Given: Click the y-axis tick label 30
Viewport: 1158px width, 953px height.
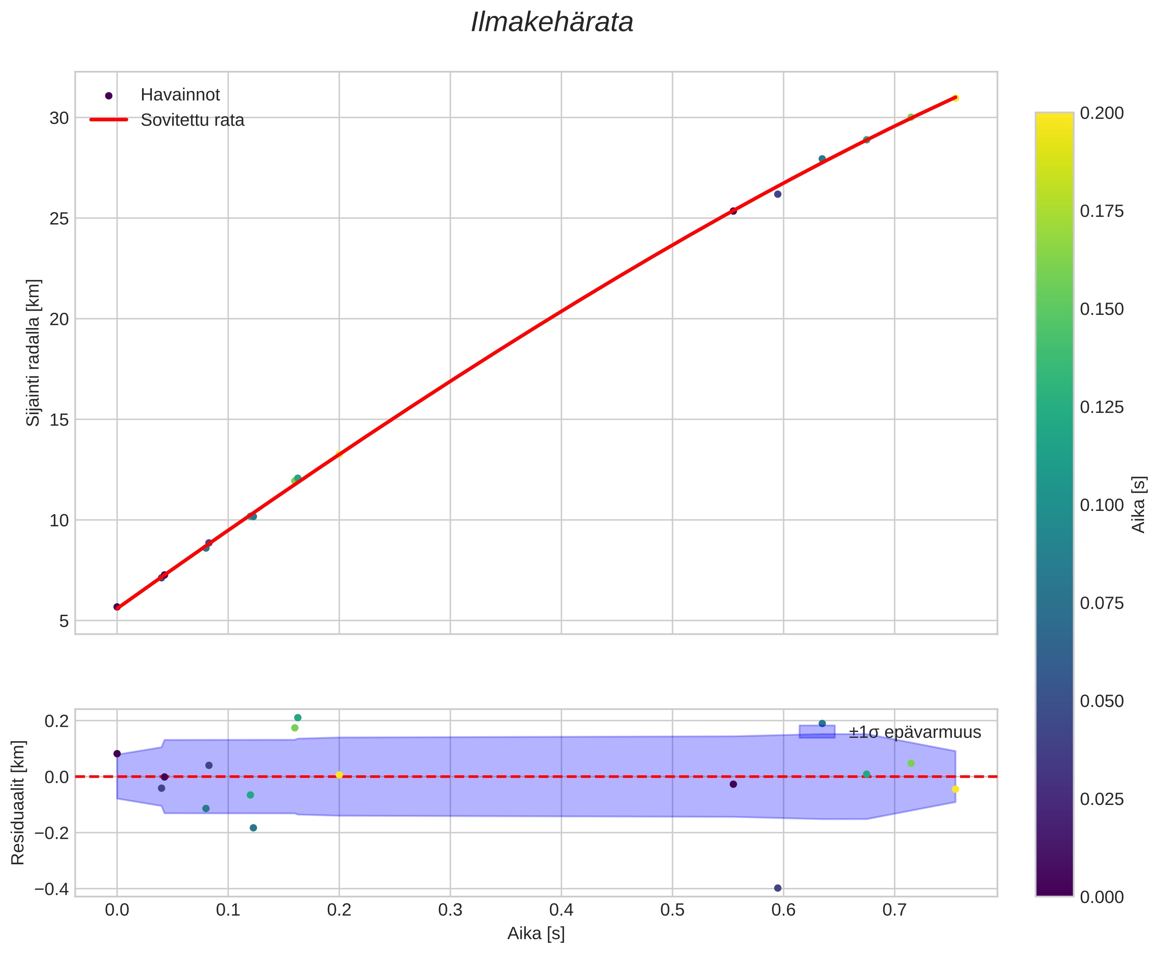Looking at the screenshot, I should (59, 118).
